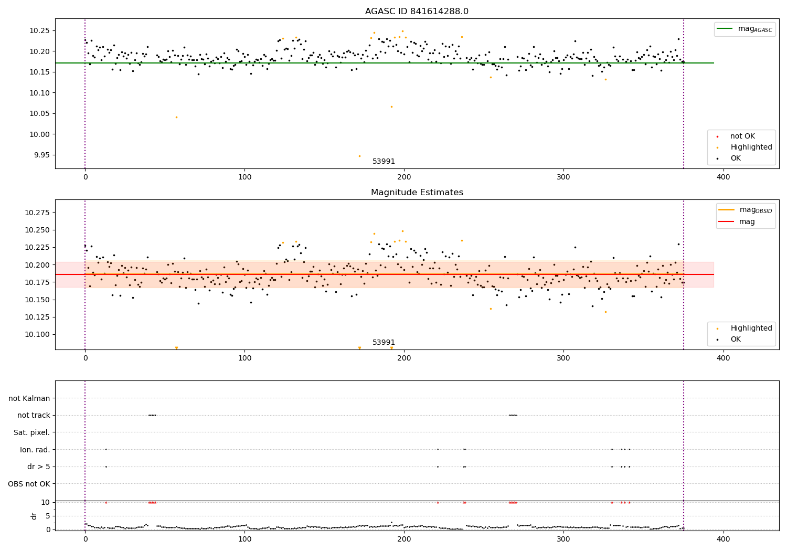Select 'not OK' legend entry in top plot

tap(742, 136)
